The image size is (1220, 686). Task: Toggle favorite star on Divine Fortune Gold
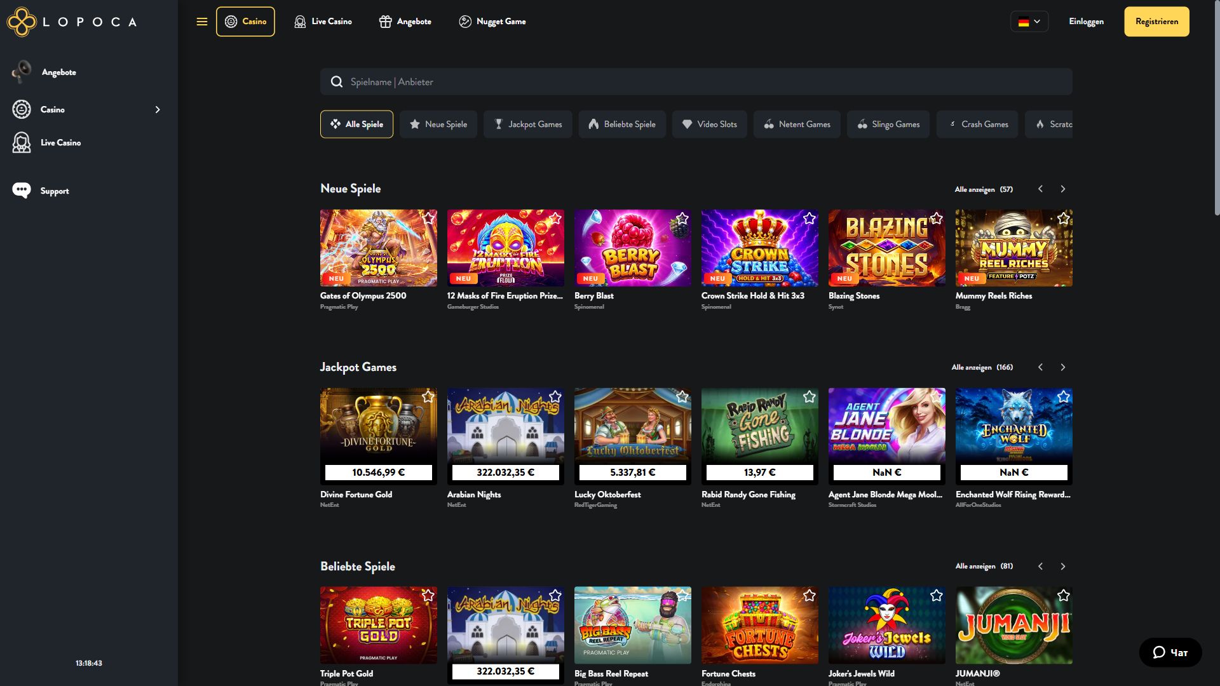point(428,397)
